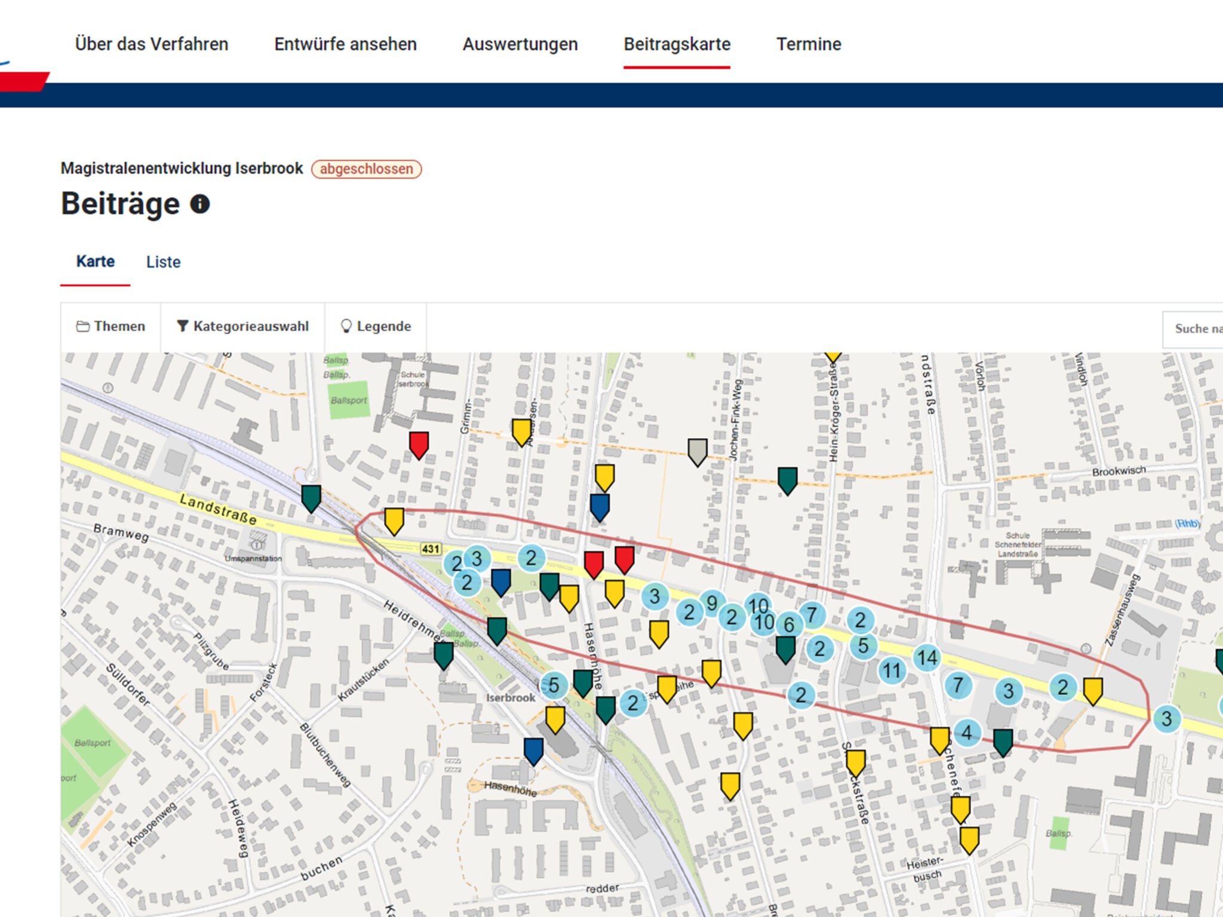Screen dimensions: 1223x917
Task: Click the info icon next to Beiträge
Action: (x=200, y=204)
